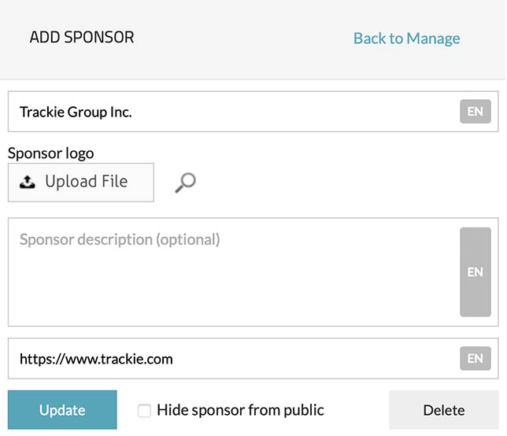Enable the Hide sponsor from public checkbox
The image size is (507, 436).
tap(144, 410)
